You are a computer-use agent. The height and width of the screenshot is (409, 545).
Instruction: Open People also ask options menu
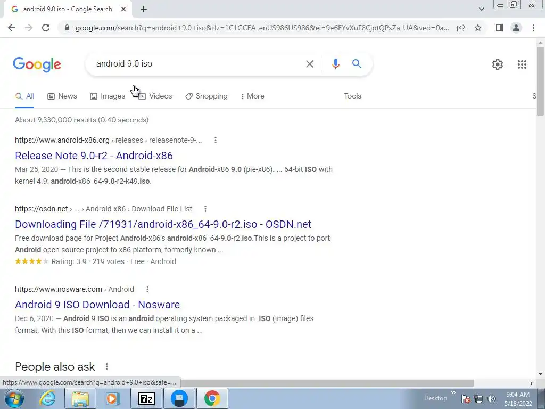(107, 366)
